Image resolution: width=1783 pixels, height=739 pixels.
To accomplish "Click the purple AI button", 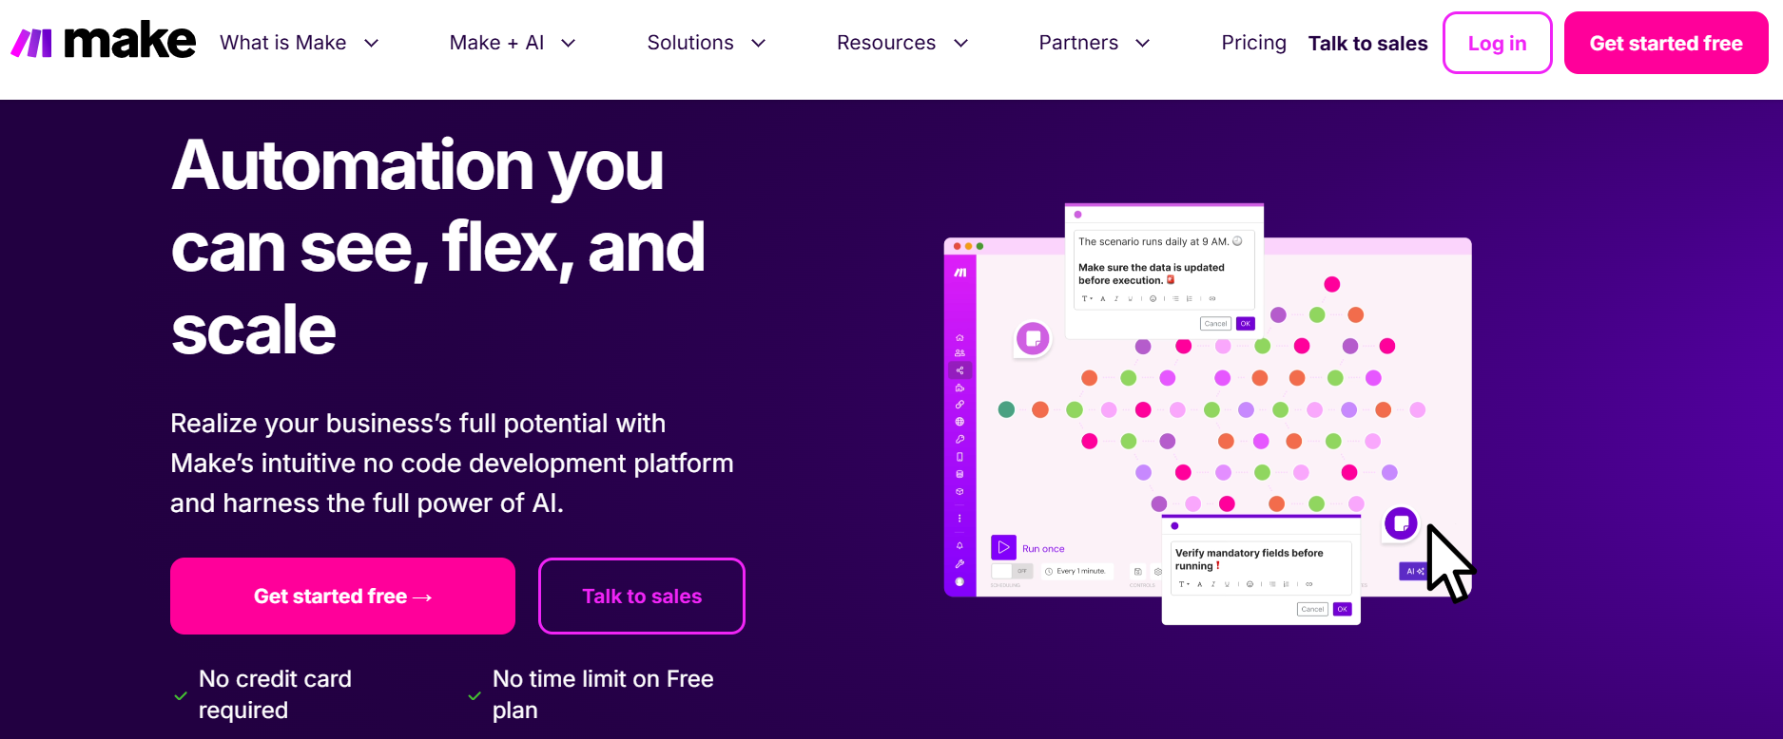I will click(1413, 571).
